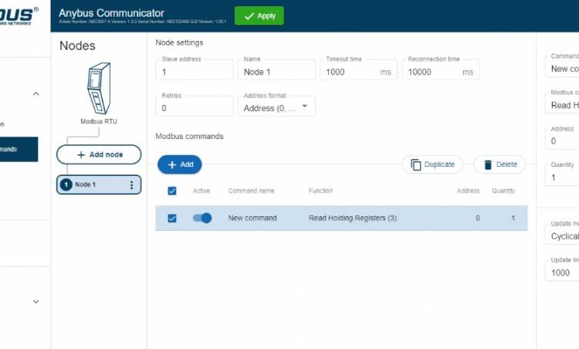This screenshot has height=349, width=579.
Task: Expand the lower sidebar section chevron
Action: point(36,301)
